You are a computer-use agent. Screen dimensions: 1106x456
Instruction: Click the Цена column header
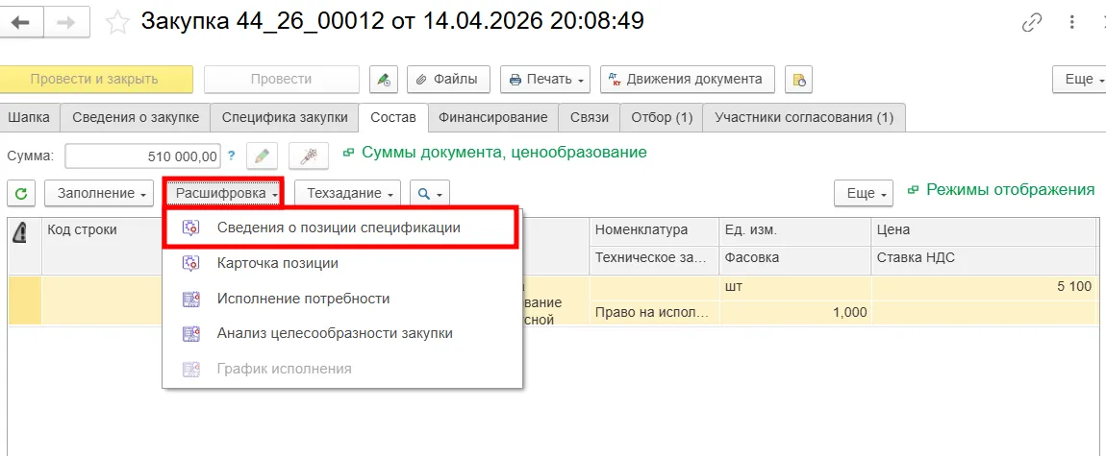pos(983,229)
